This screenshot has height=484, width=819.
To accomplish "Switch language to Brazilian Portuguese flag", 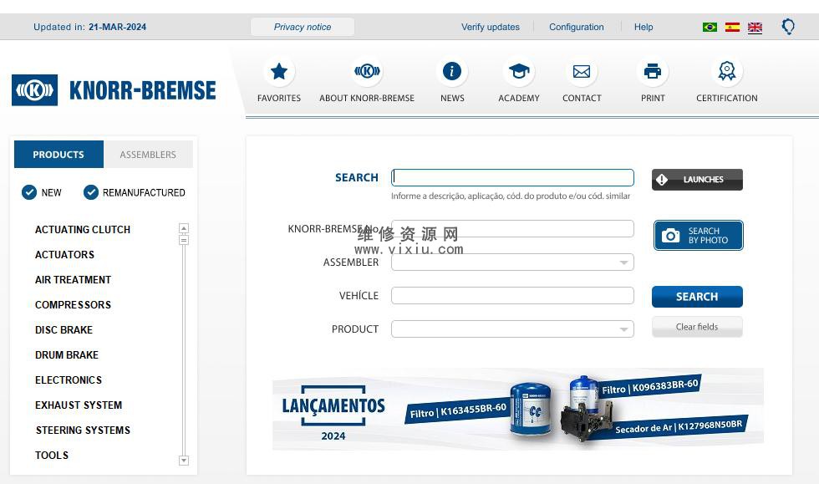I will [x=710, y=28].
